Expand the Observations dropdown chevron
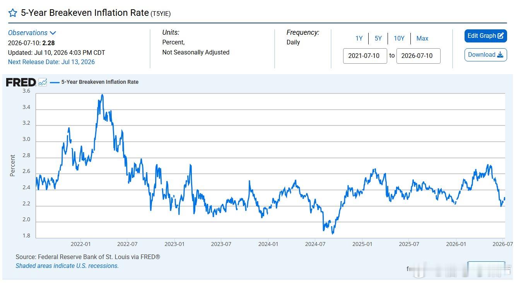516x283 pixels. click(x=53, y=33)
